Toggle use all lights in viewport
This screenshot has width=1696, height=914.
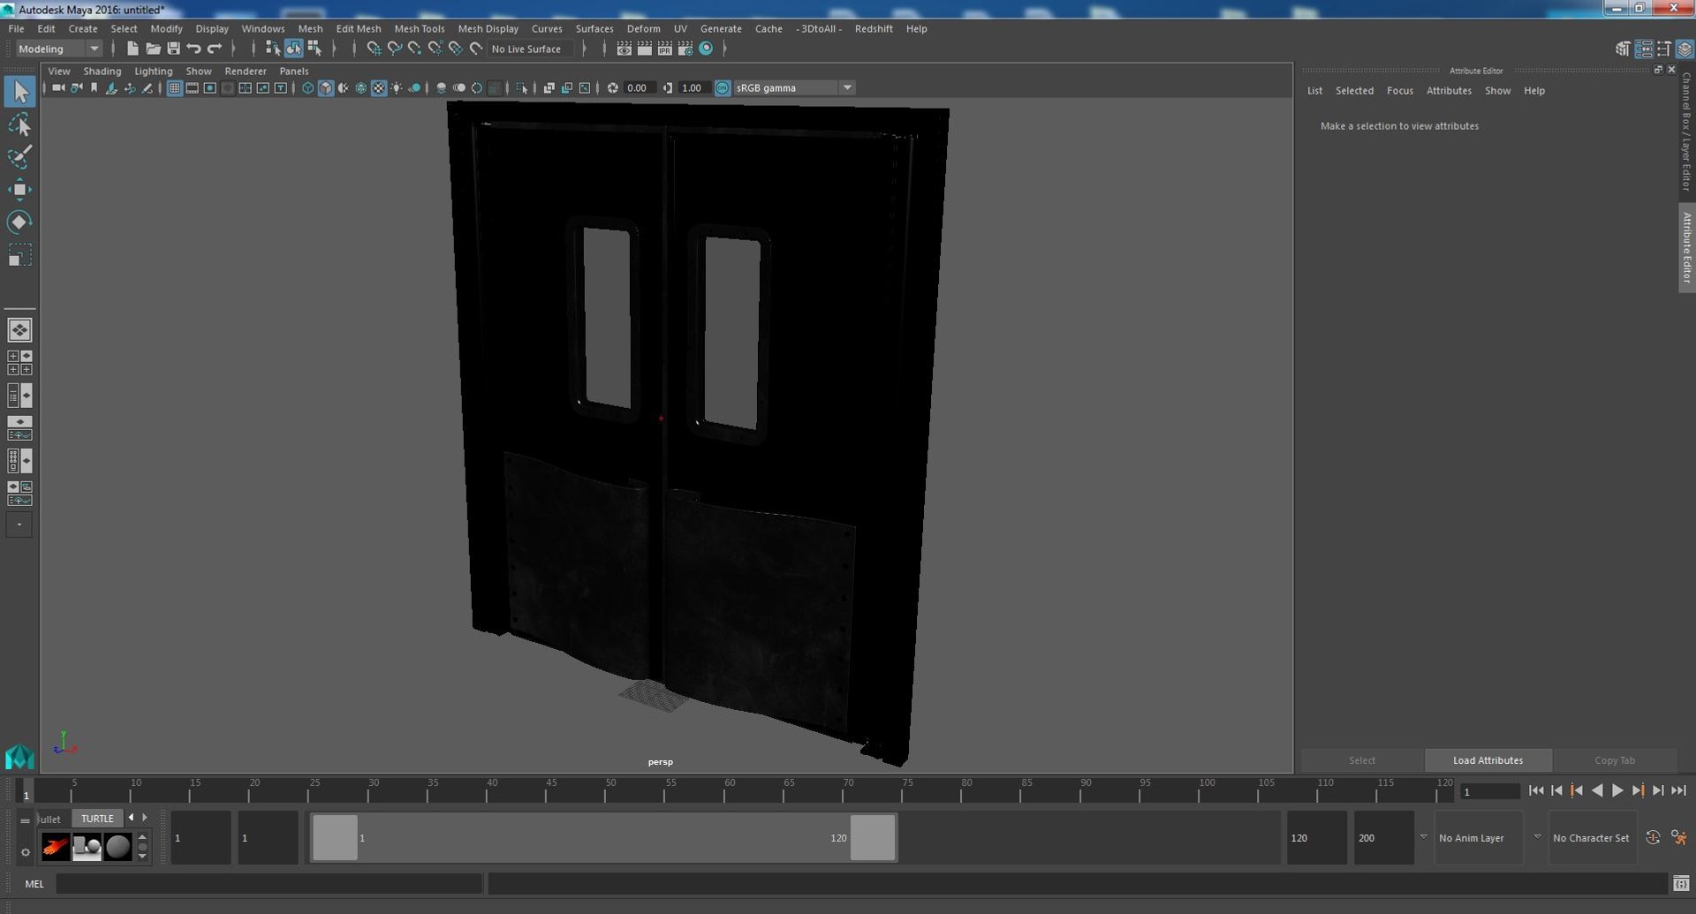coord(397,88)
